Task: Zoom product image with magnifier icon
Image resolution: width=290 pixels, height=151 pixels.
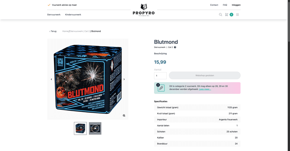Action: tap(124, 116)
